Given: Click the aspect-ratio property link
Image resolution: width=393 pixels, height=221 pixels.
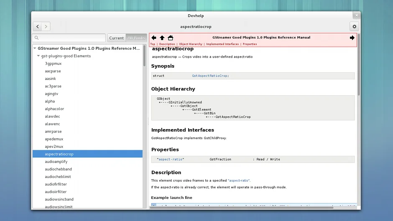Looking at the screenshot, I should [x=170, y=159].
